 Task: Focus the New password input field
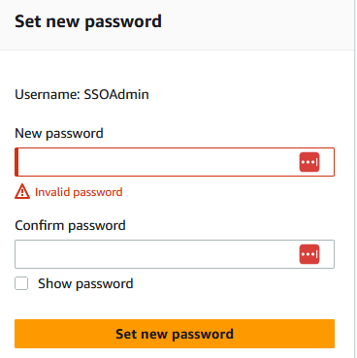(x=175, y=162)
